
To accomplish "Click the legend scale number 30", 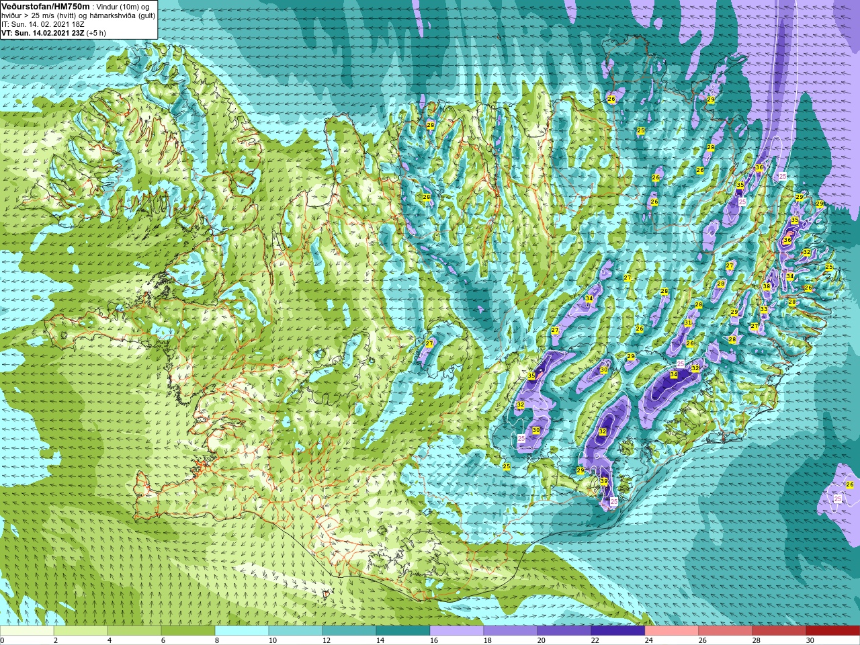I will (810, 640).
